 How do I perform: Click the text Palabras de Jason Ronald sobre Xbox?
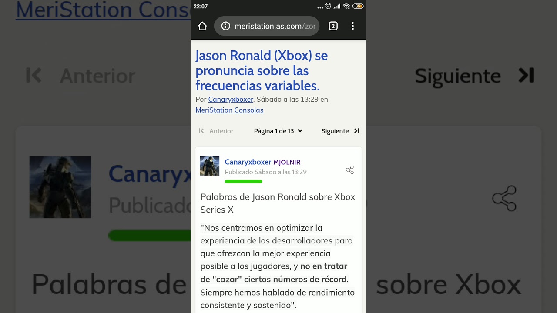click(278, 197)
